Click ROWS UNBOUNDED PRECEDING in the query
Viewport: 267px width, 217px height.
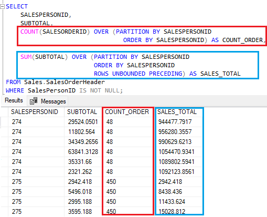138,74
